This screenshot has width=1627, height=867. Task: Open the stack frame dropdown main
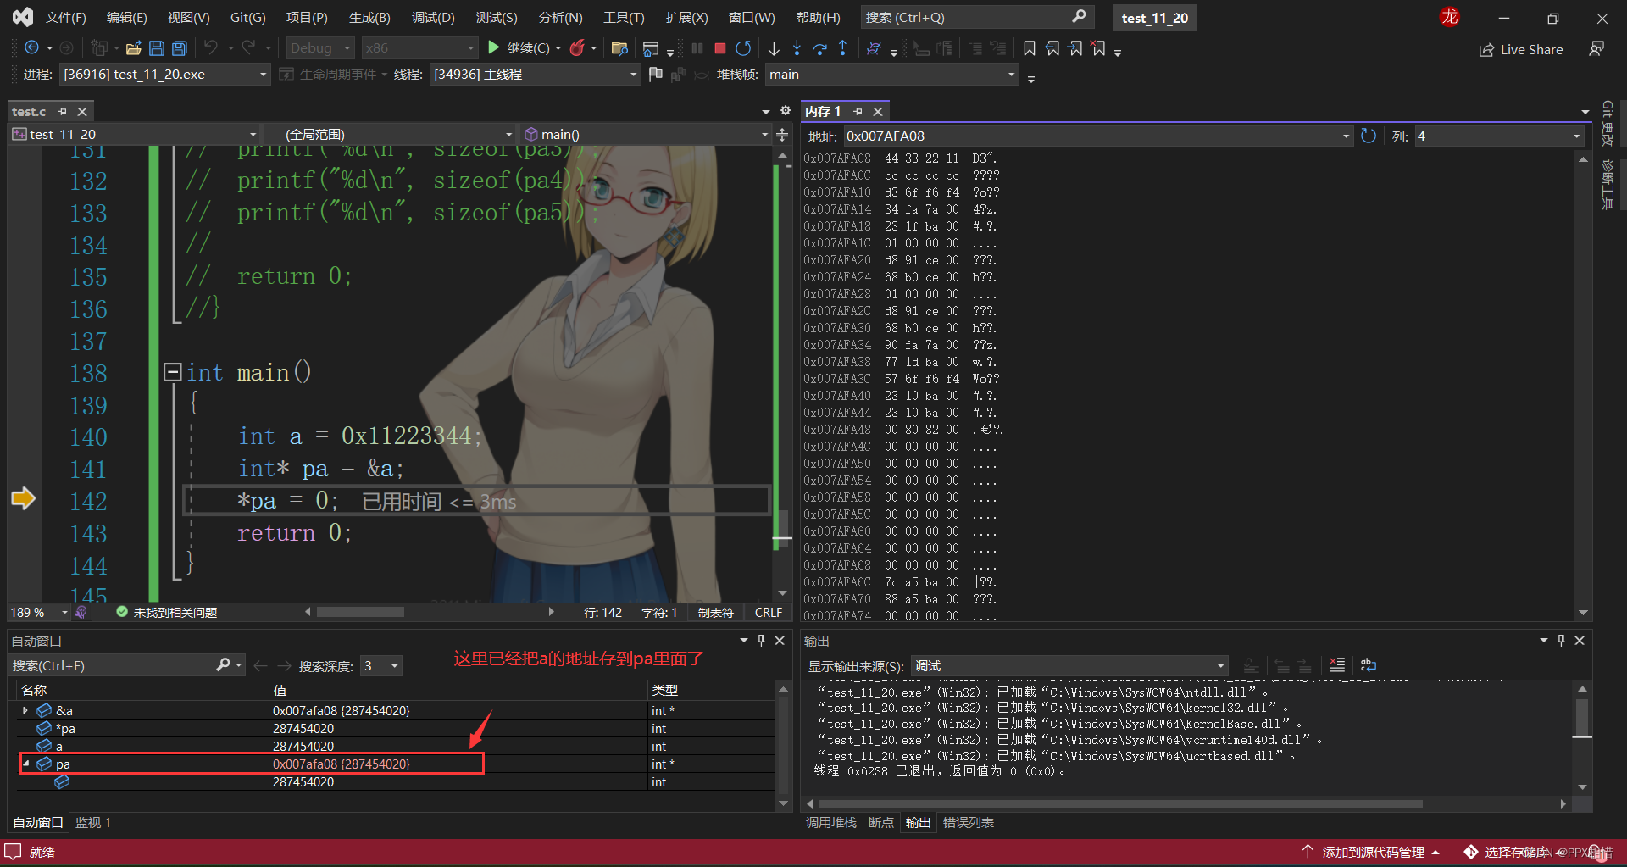pos(891,75)
